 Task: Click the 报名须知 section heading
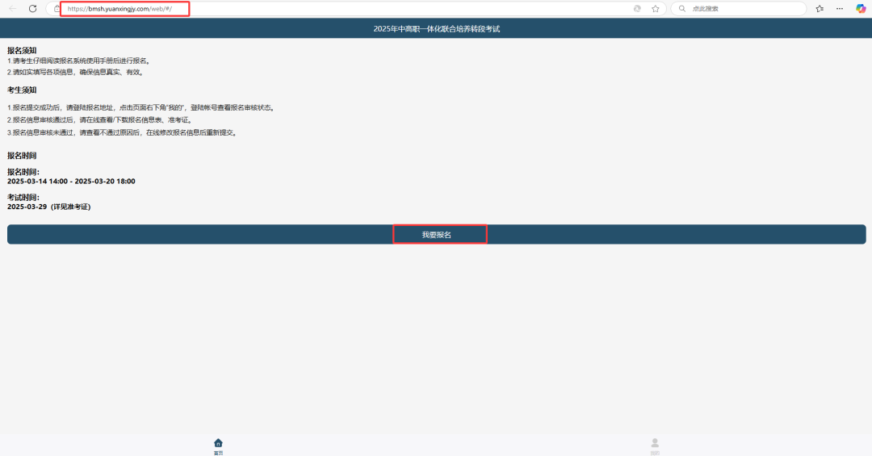22,50
